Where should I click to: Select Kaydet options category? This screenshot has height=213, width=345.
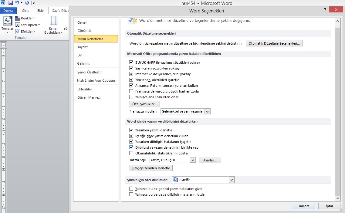pyautogui.click(x=96, y=47)
